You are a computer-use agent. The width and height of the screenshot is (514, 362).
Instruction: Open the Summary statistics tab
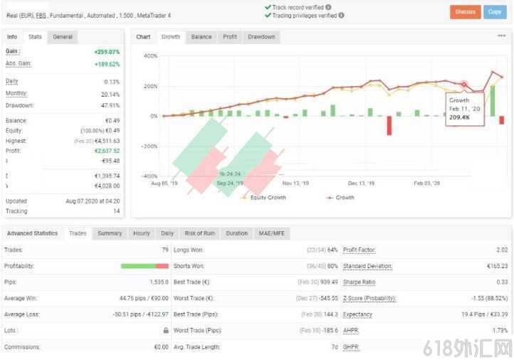click(x=110, y=233)
